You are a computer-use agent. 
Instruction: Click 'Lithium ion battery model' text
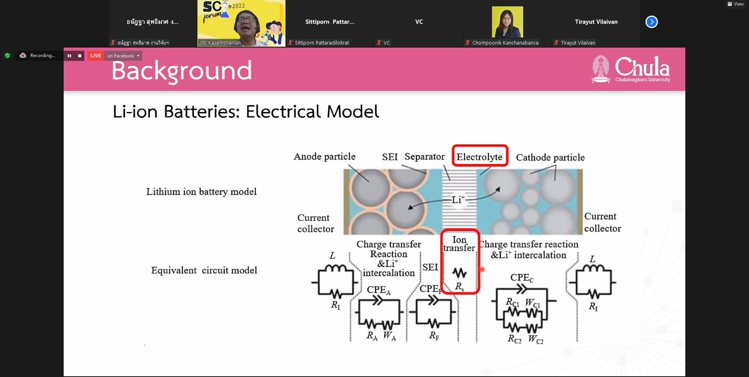coord(201,192)
